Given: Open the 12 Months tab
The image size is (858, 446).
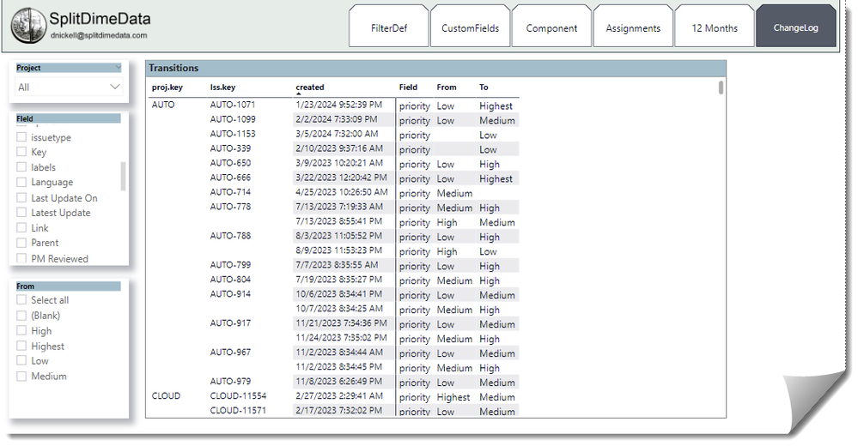Looking at the screenshot, I should 715,27.
